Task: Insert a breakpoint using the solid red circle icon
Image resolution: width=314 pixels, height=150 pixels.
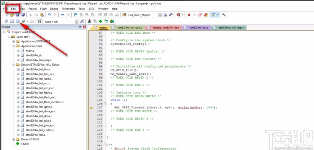Action: click(x=189, y=15)
